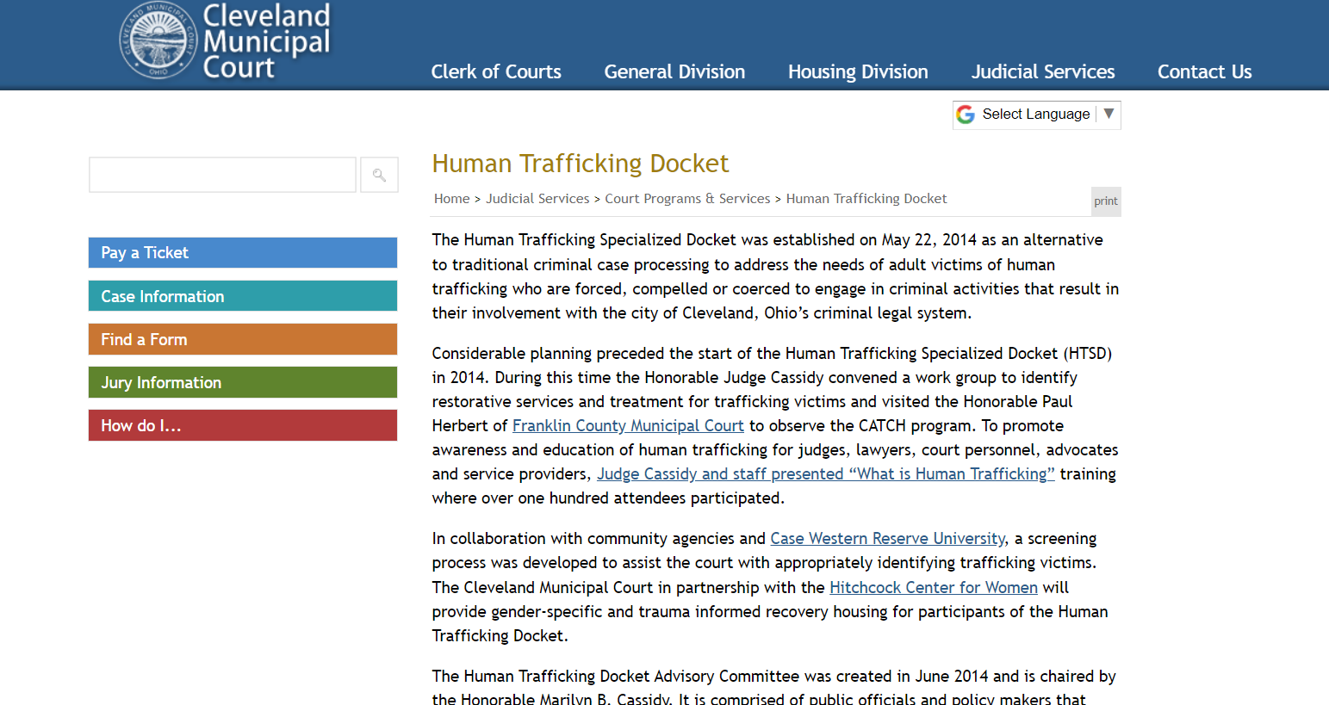Click the Human Trafficking Docket page heading
Image resolution: width=1329 pixels, height=705 pixels.
click(581, 164)
